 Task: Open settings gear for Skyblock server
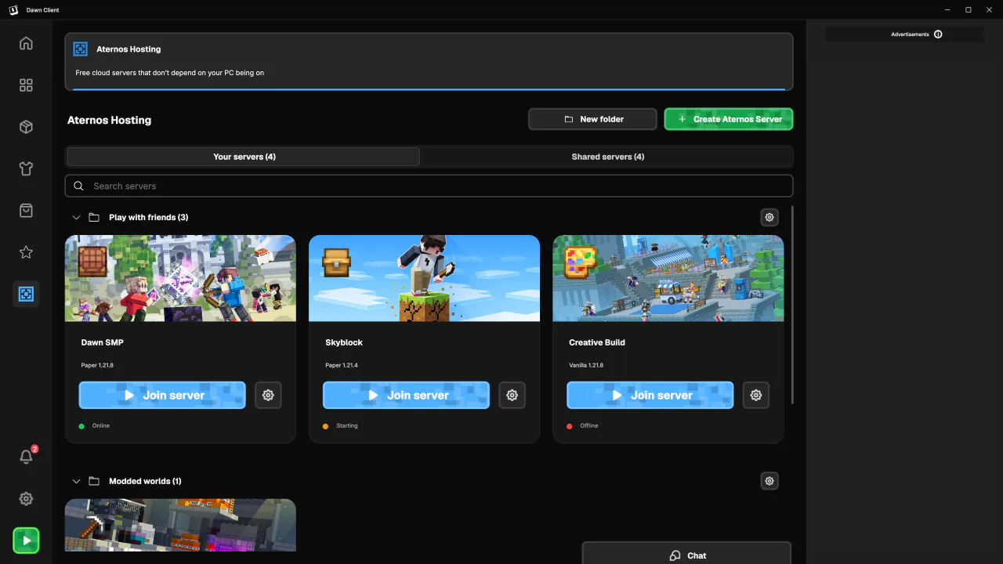click(512, 396)
